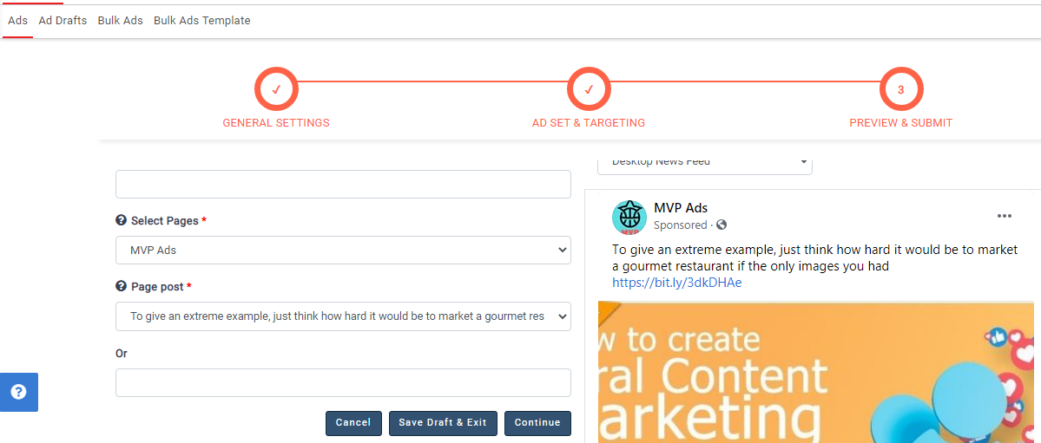
Task: Click the MVP Ads profile avatar
Action: tap(629, 217)
